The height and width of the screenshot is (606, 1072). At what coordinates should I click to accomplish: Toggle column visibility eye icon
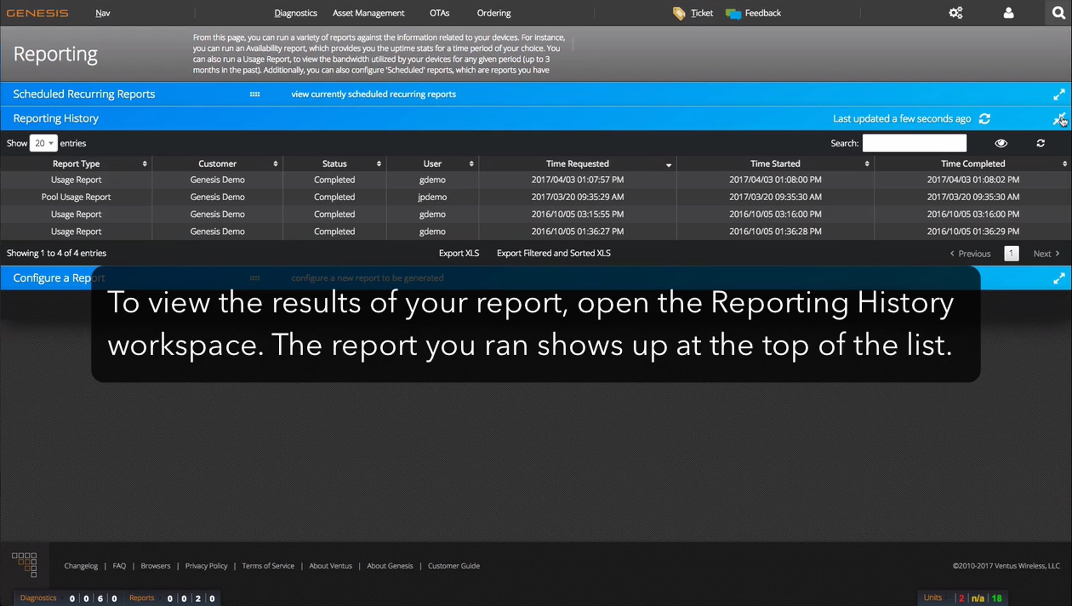coord(1001,143)
